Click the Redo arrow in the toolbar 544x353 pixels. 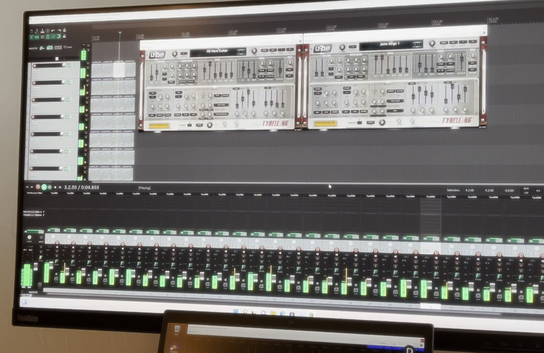tap(60, 30)
